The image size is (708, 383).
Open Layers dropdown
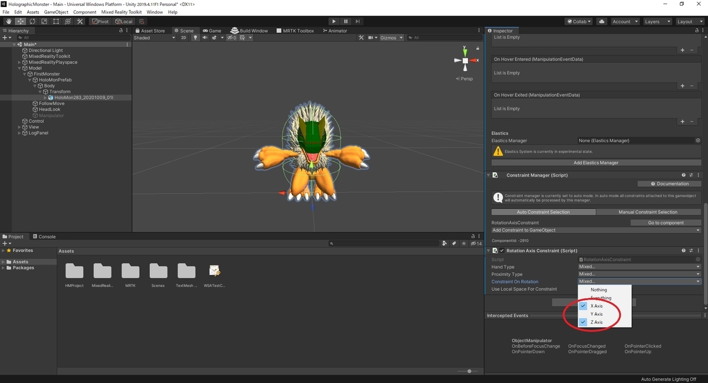point(657,21)
